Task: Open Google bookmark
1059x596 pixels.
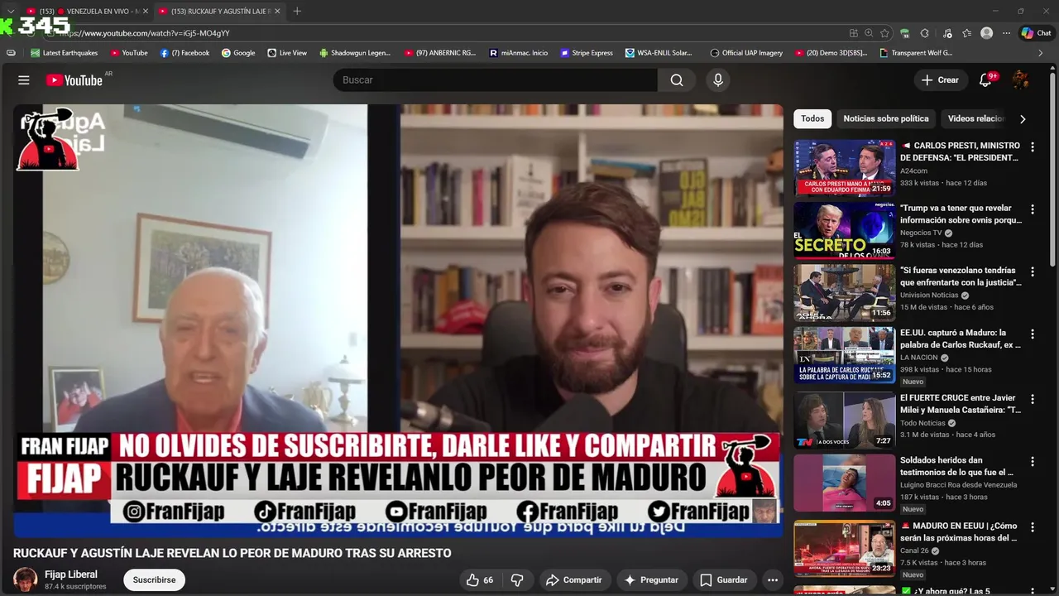Action: tap(238, 53)
